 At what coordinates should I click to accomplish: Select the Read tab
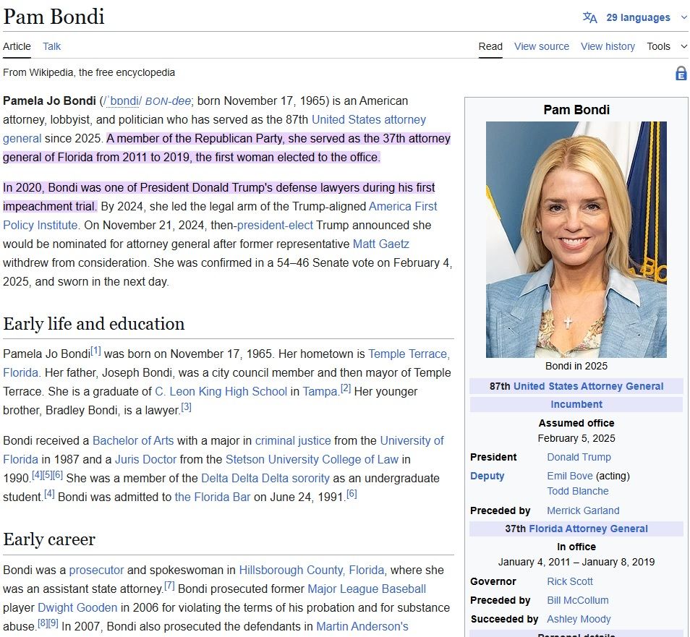pyautogui.click(x=490, y=46)
